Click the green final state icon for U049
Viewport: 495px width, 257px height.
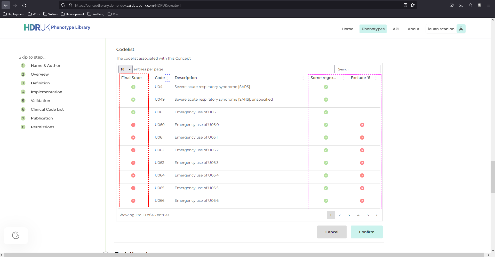tap(133, 100)
